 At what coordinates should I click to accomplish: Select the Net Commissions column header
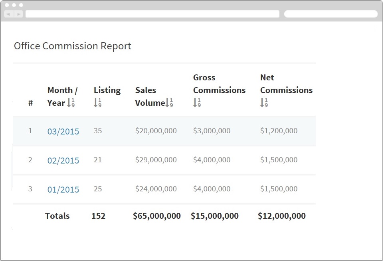click(286, 90)
